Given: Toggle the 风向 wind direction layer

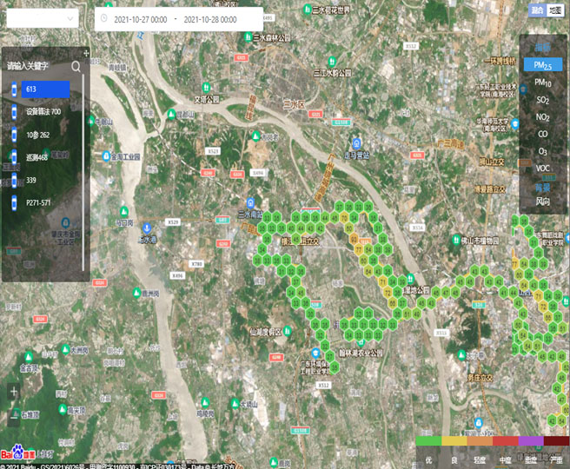Looking at the screenshot, I should click(543, 201).
